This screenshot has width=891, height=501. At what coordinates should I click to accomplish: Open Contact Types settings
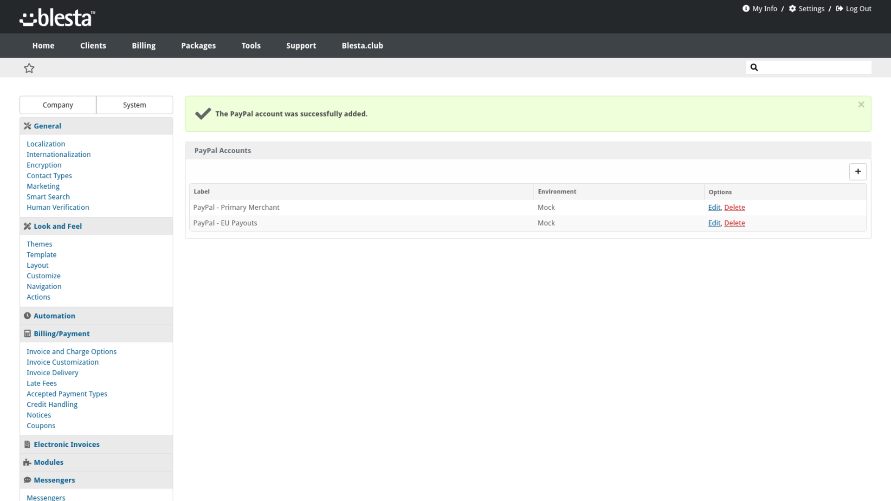pyautogui.click(x=49, y=176)
